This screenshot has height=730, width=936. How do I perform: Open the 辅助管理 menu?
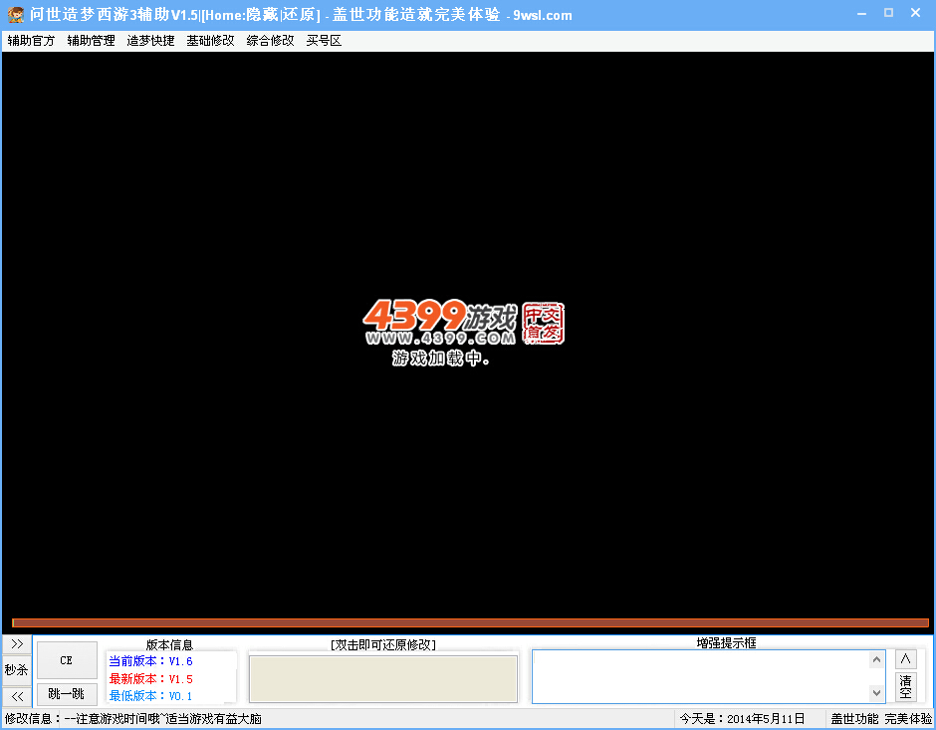[91, 41]
